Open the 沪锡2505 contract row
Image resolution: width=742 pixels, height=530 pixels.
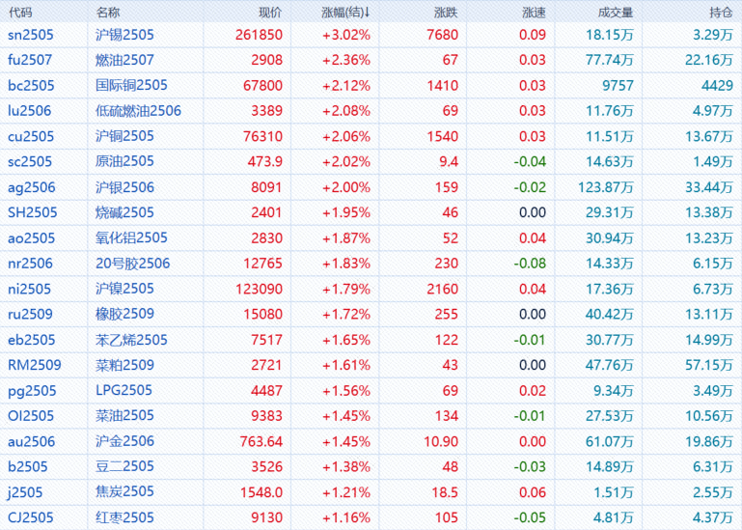125,35
